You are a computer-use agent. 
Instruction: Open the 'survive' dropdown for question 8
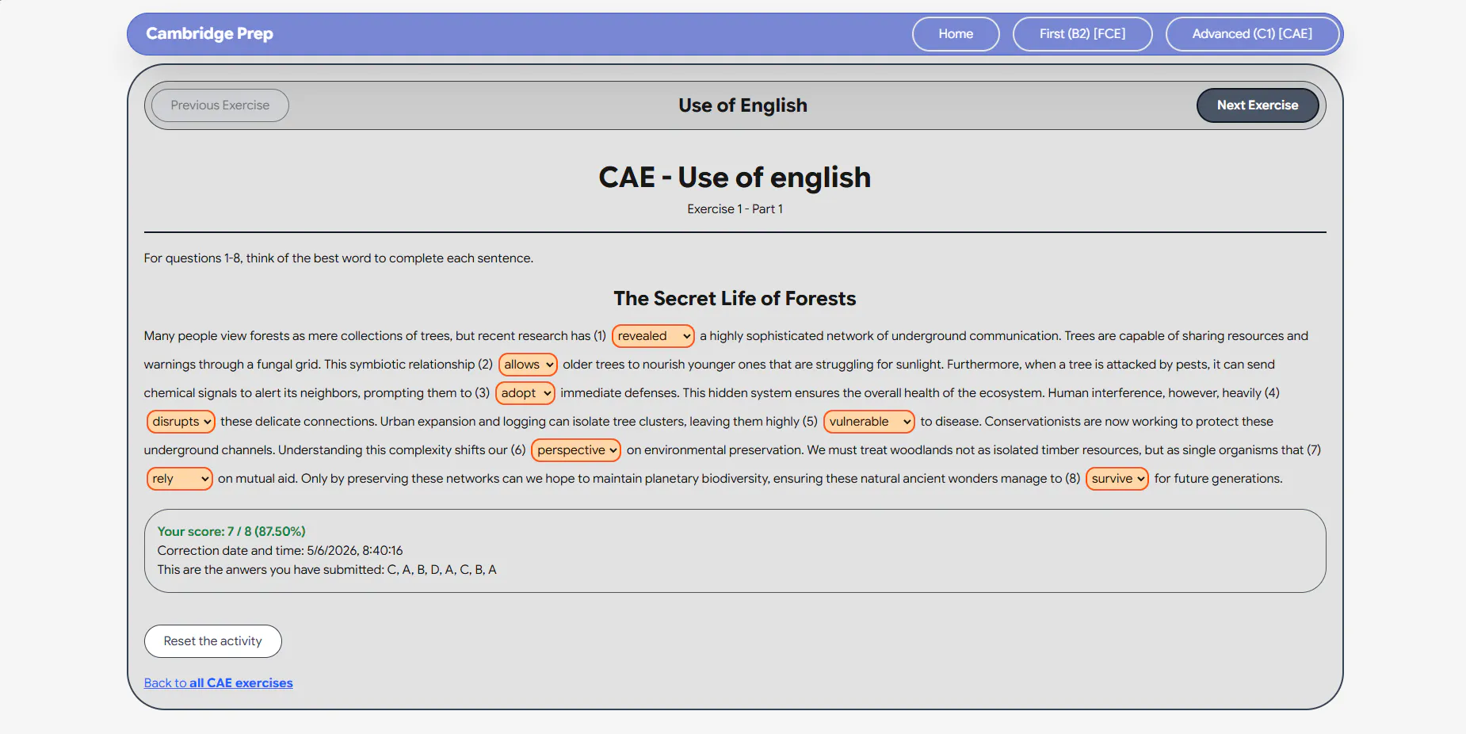click(1117, 479)
